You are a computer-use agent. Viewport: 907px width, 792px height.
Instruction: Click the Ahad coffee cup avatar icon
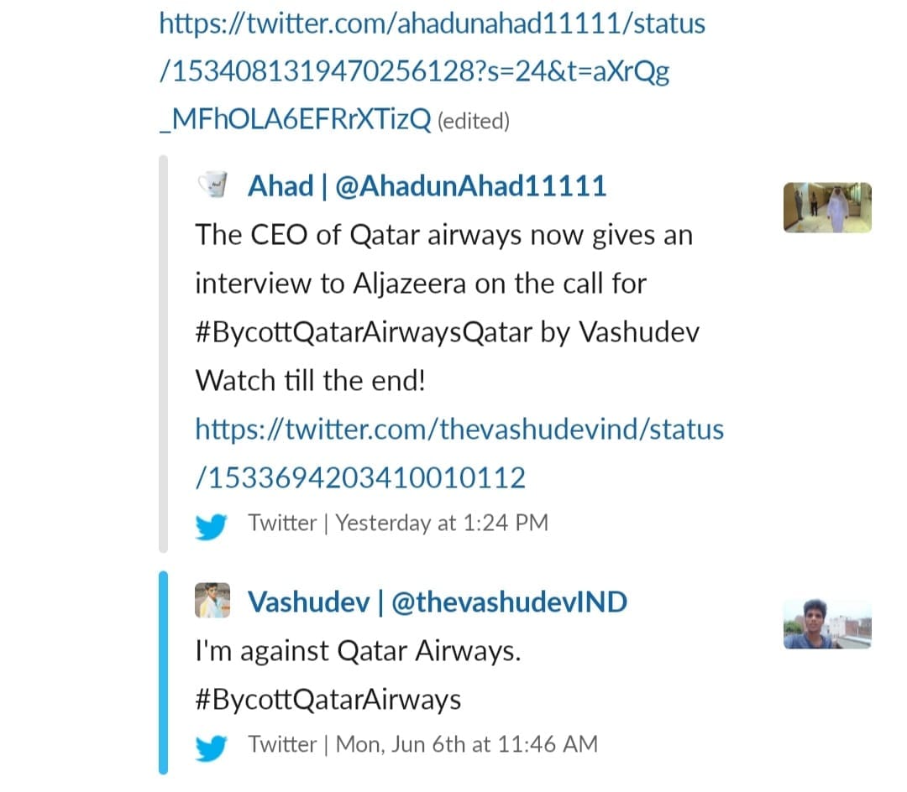pos(212,185)
